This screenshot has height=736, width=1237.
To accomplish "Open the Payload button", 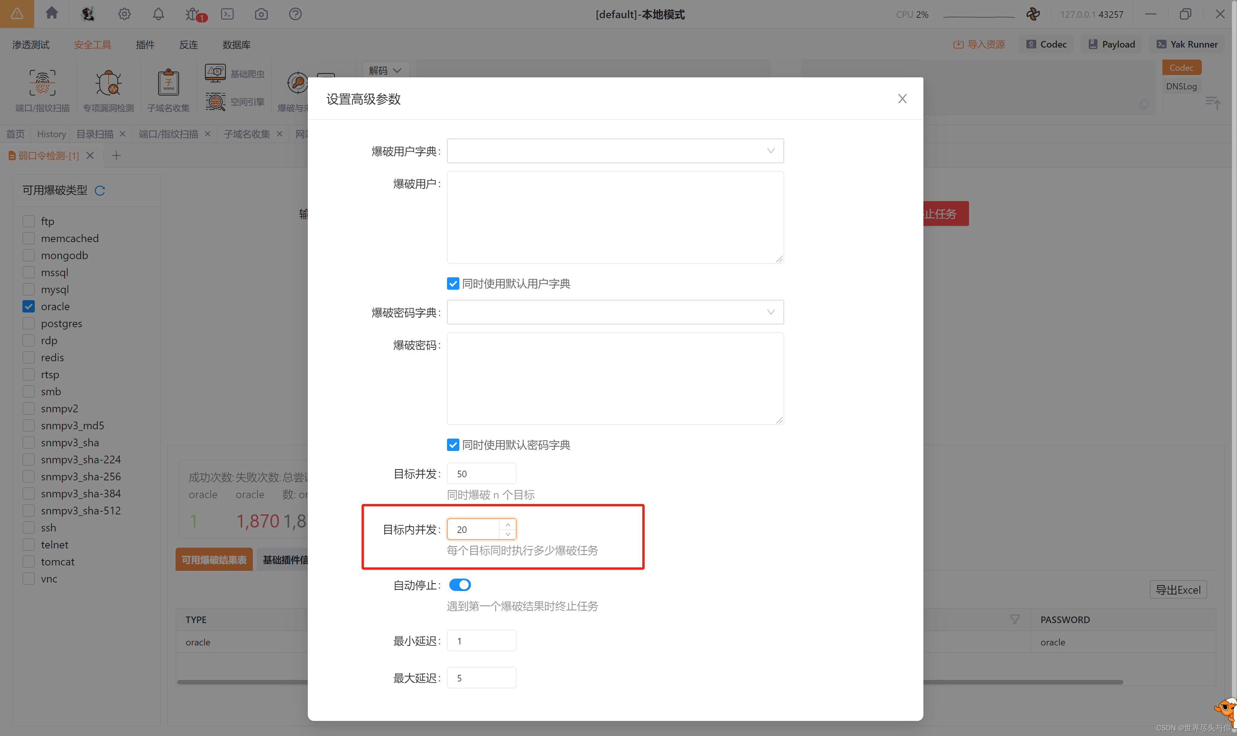I will click(1111, 44).
